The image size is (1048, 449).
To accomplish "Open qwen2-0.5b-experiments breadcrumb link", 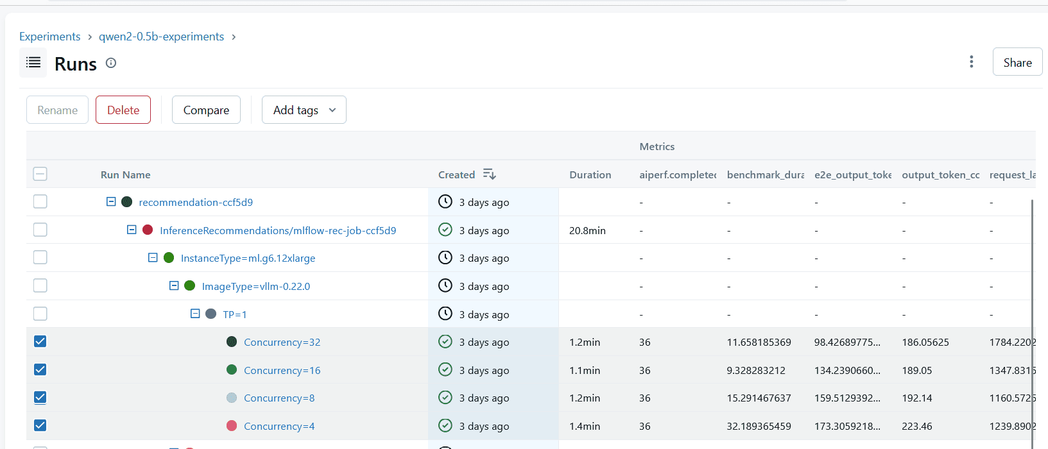I will [161, 37].
